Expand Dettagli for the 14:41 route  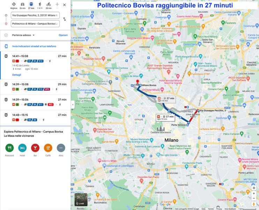17,75
